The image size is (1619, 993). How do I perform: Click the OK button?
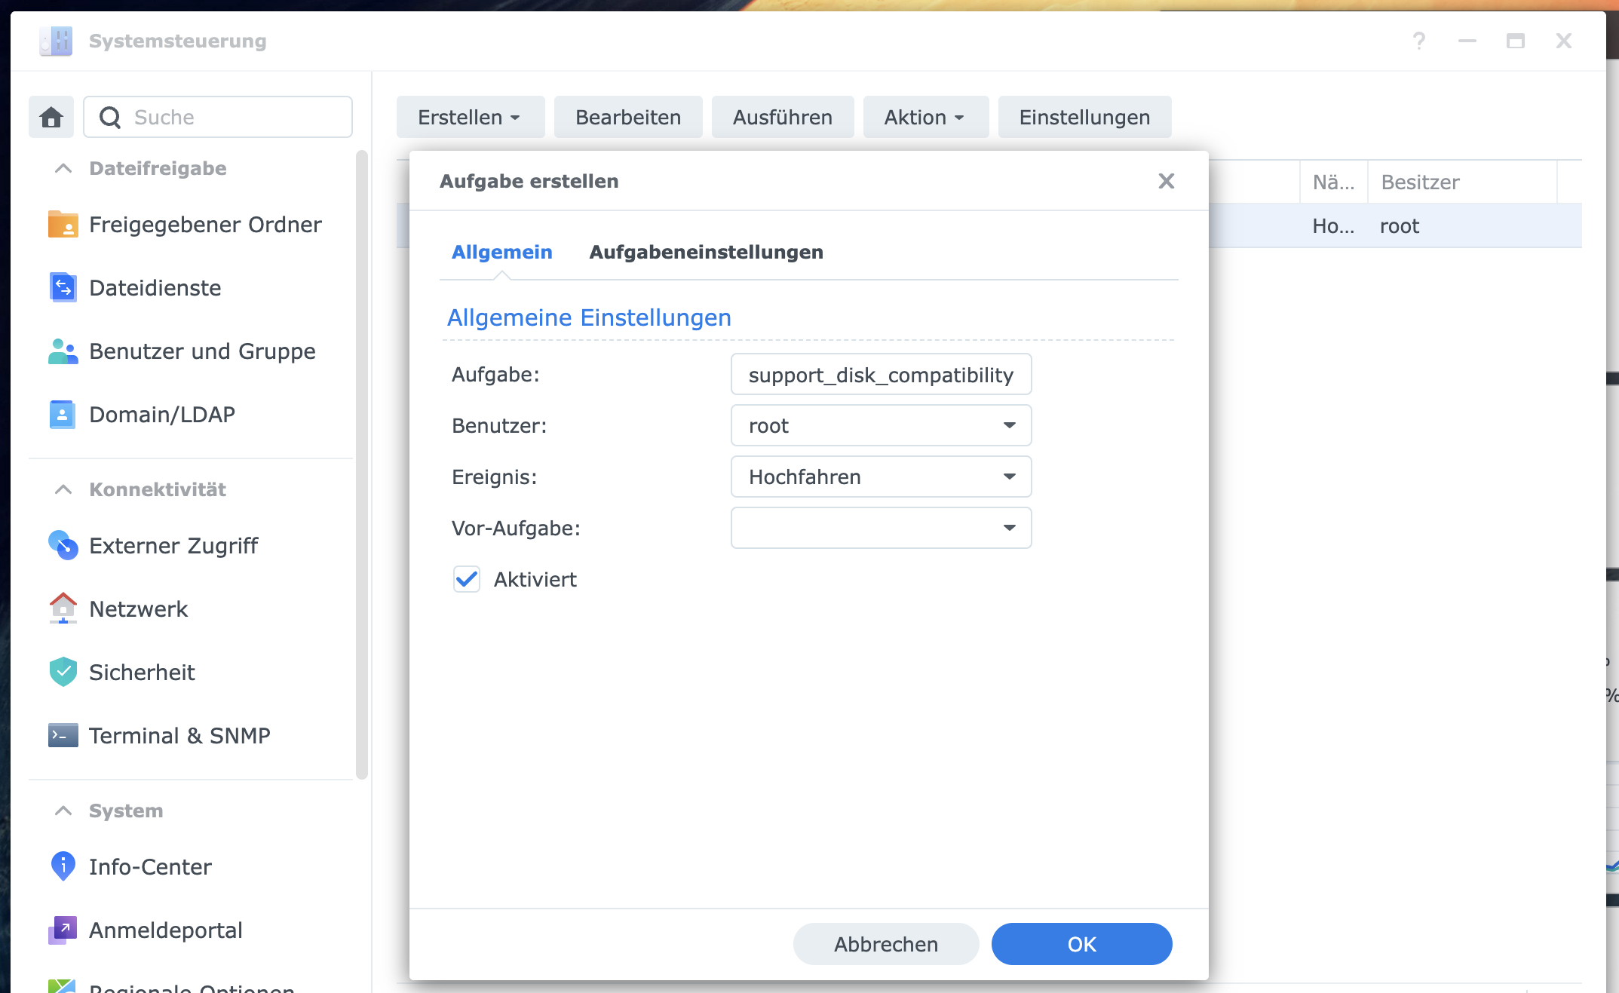pos(1081,944)
